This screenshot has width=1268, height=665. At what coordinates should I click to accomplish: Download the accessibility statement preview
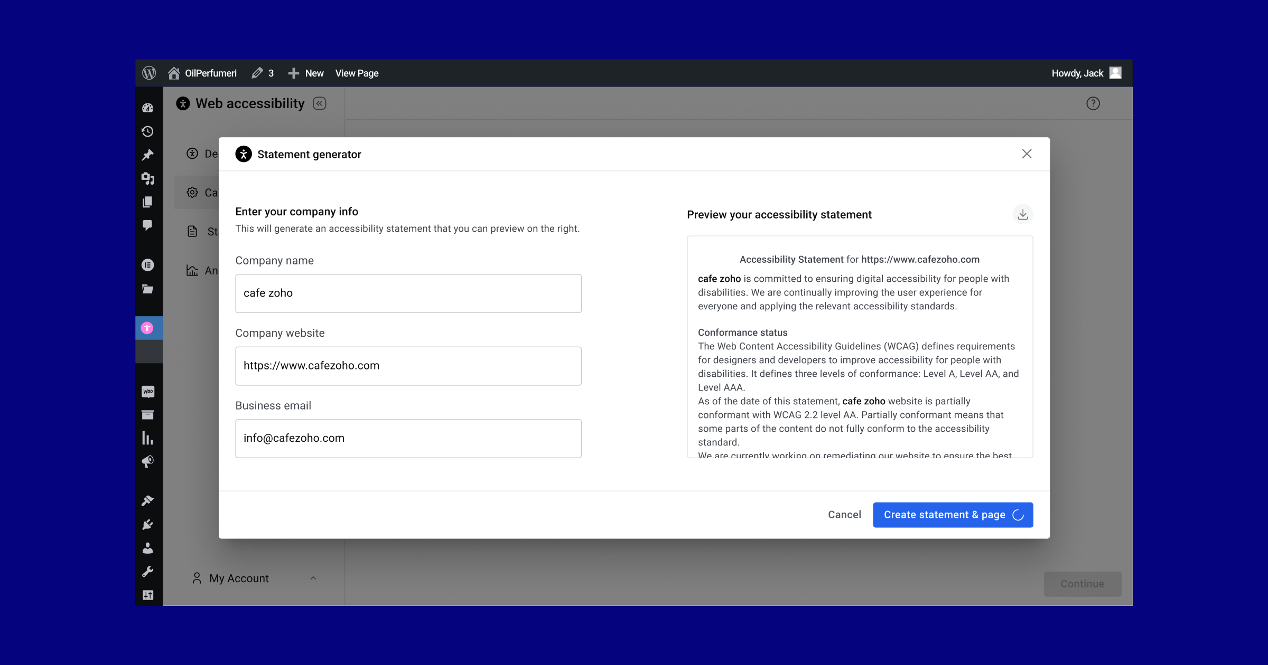(1022, 214)
